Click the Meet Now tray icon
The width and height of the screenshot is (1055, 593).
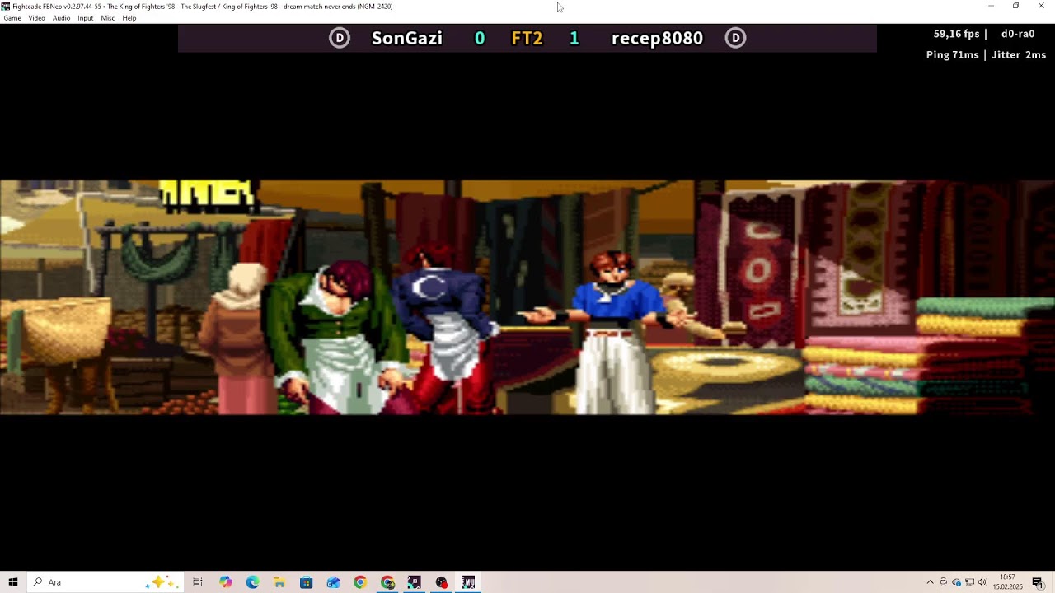[944, 582]
